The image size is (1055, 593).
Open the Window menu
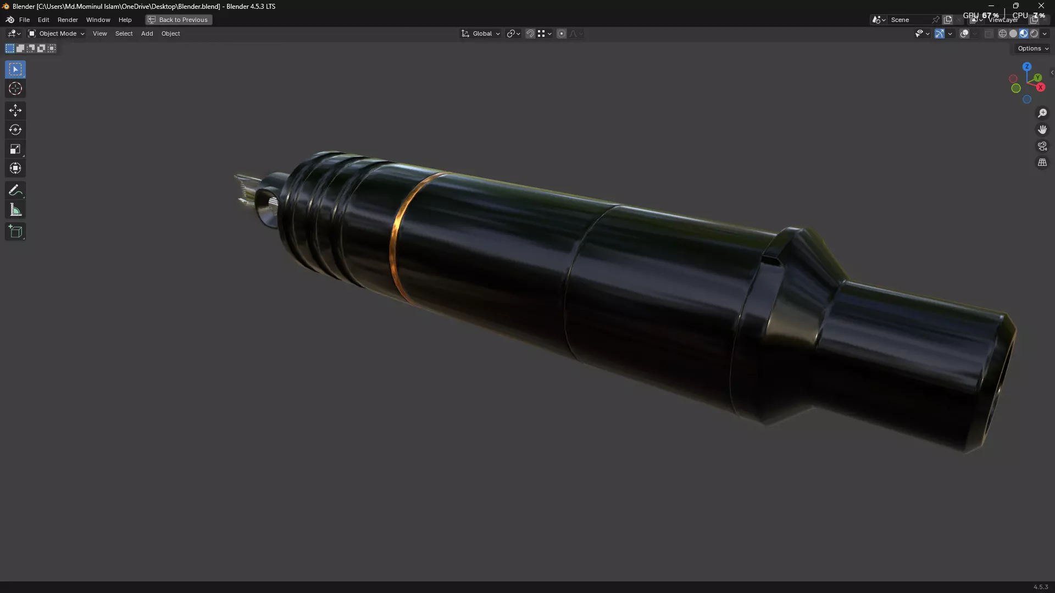98,20
